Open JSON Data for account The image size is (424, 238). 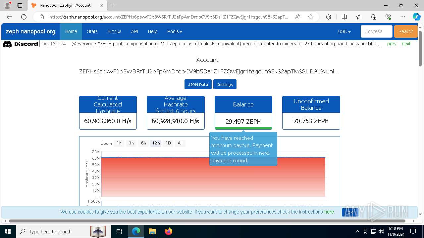click(x=198, y=84)
